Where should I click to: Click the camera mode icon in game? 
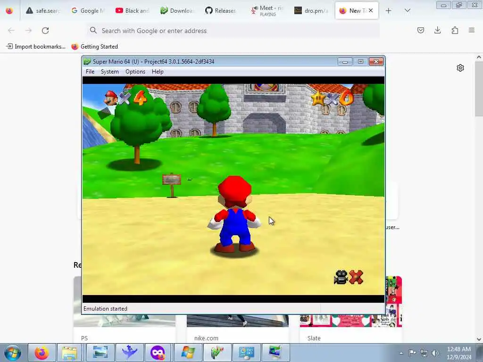click(341, 277)
